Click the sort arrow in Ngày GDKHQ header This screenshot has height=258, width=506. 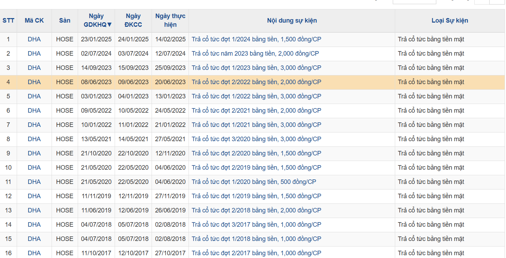109,25
